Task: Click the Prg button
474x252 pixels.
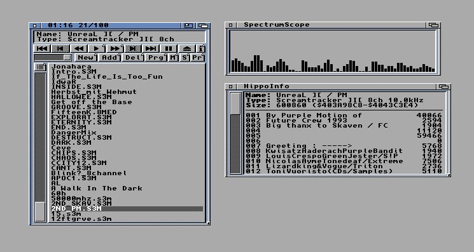Action: (x=156, y=57)
